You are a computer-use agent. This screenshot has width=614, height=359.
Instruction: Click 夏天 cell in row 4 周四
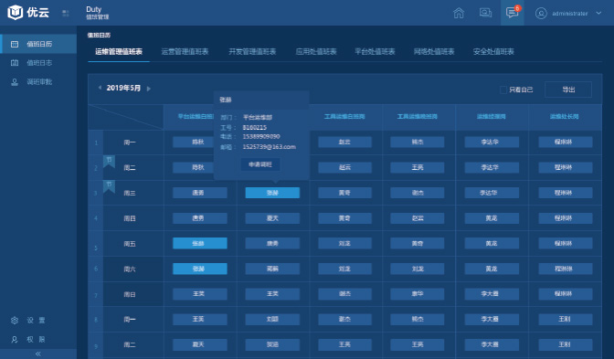tap(272, 218)
